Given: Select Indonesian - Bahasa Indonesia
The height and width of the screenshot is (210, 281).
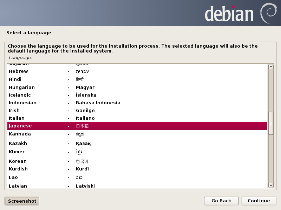Looking at the screenshot, I should (22, 103).
